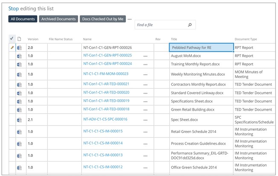Sort by Title column header
The height and width of the screenshot is (176, 278).
[174, 39]
